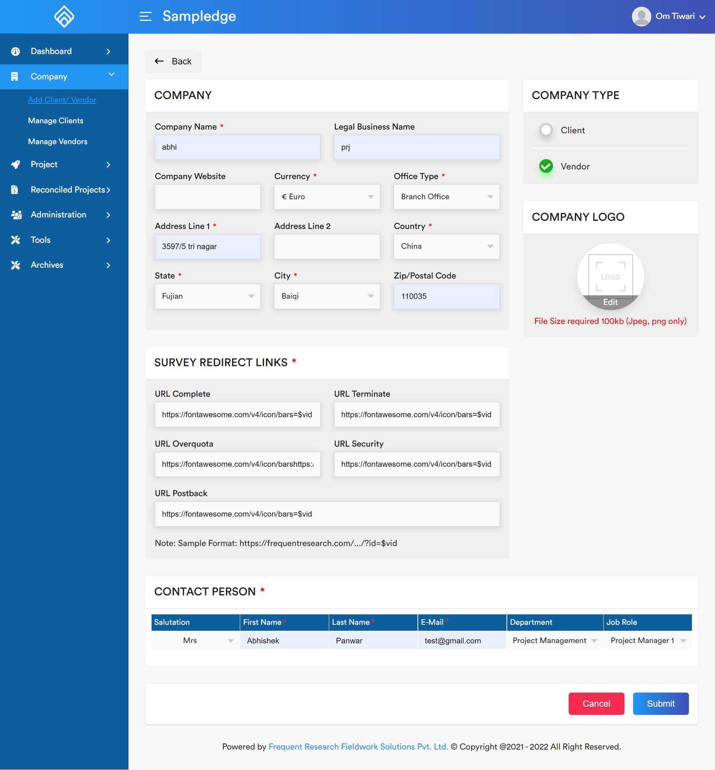Open Manage Clients in sidebar
Image resolution: width=715 pixels, height=770 pixels.
[x=55, y=121]
